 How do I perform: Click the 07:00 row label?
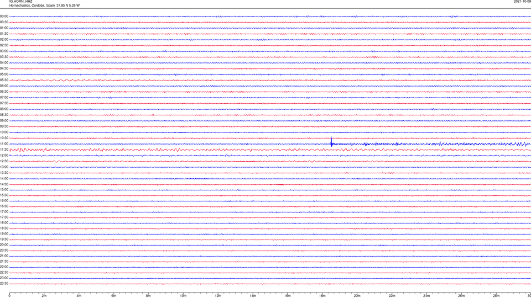pyautogui.click(x=4, y=97)
